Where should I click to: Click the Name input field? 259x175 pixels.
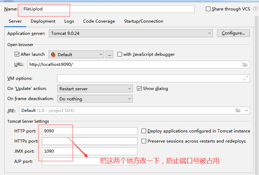pos(108,9)
